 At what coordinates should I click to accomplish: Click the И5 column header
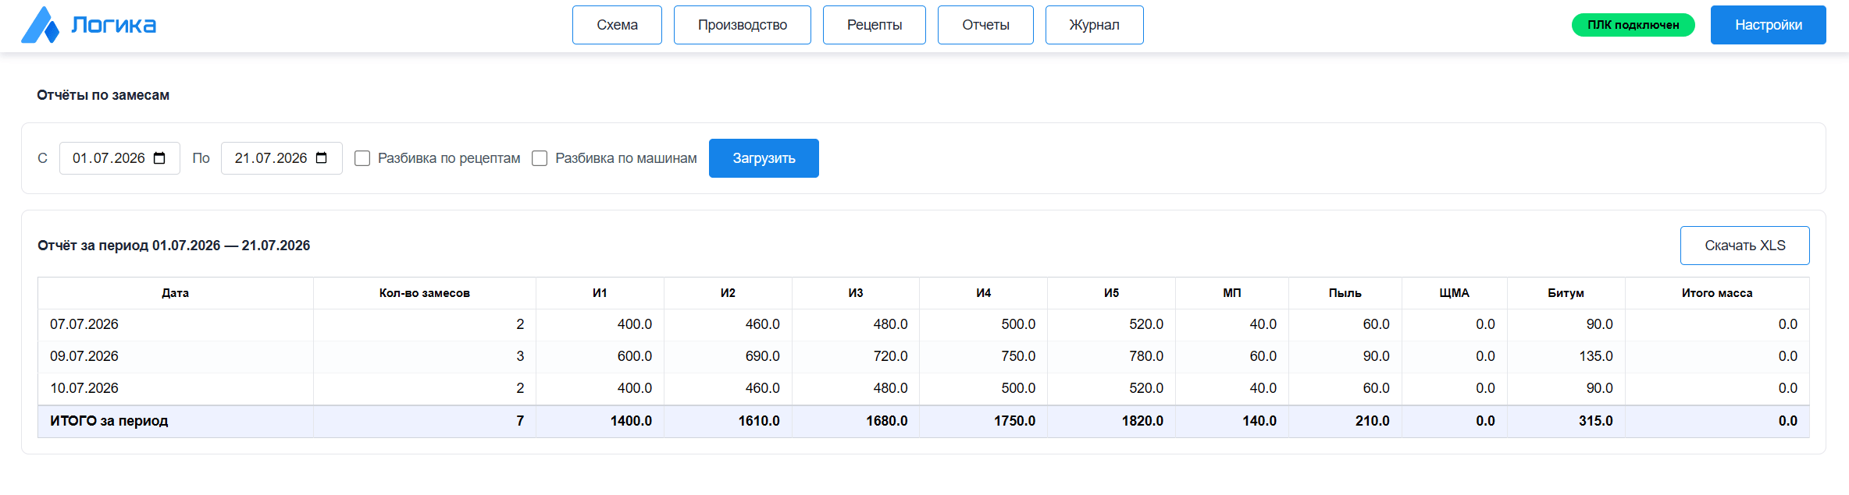[1112, 293]
